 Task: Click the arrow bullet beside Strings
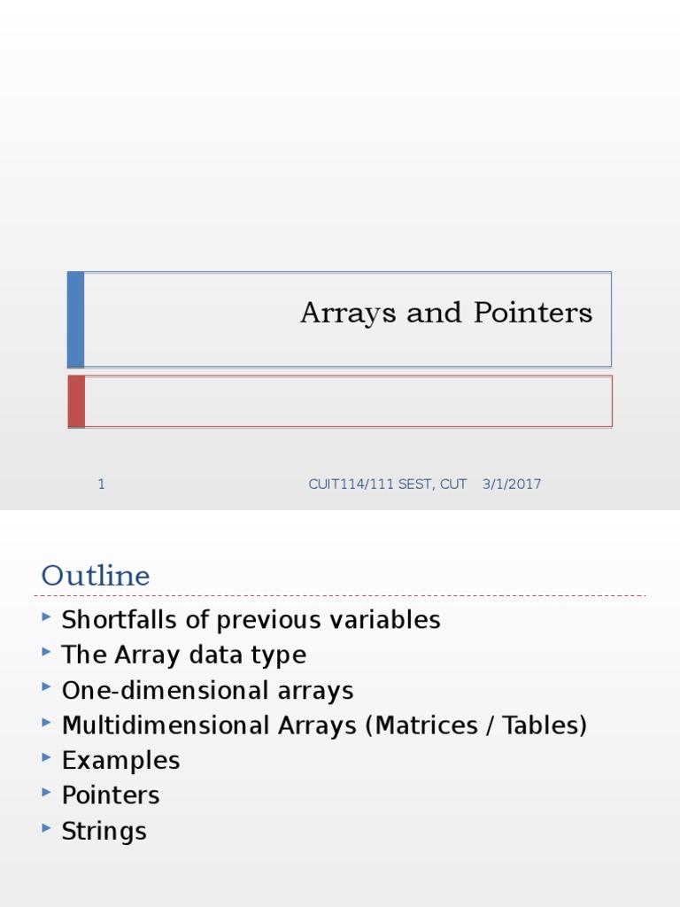[x=45, y=828]
